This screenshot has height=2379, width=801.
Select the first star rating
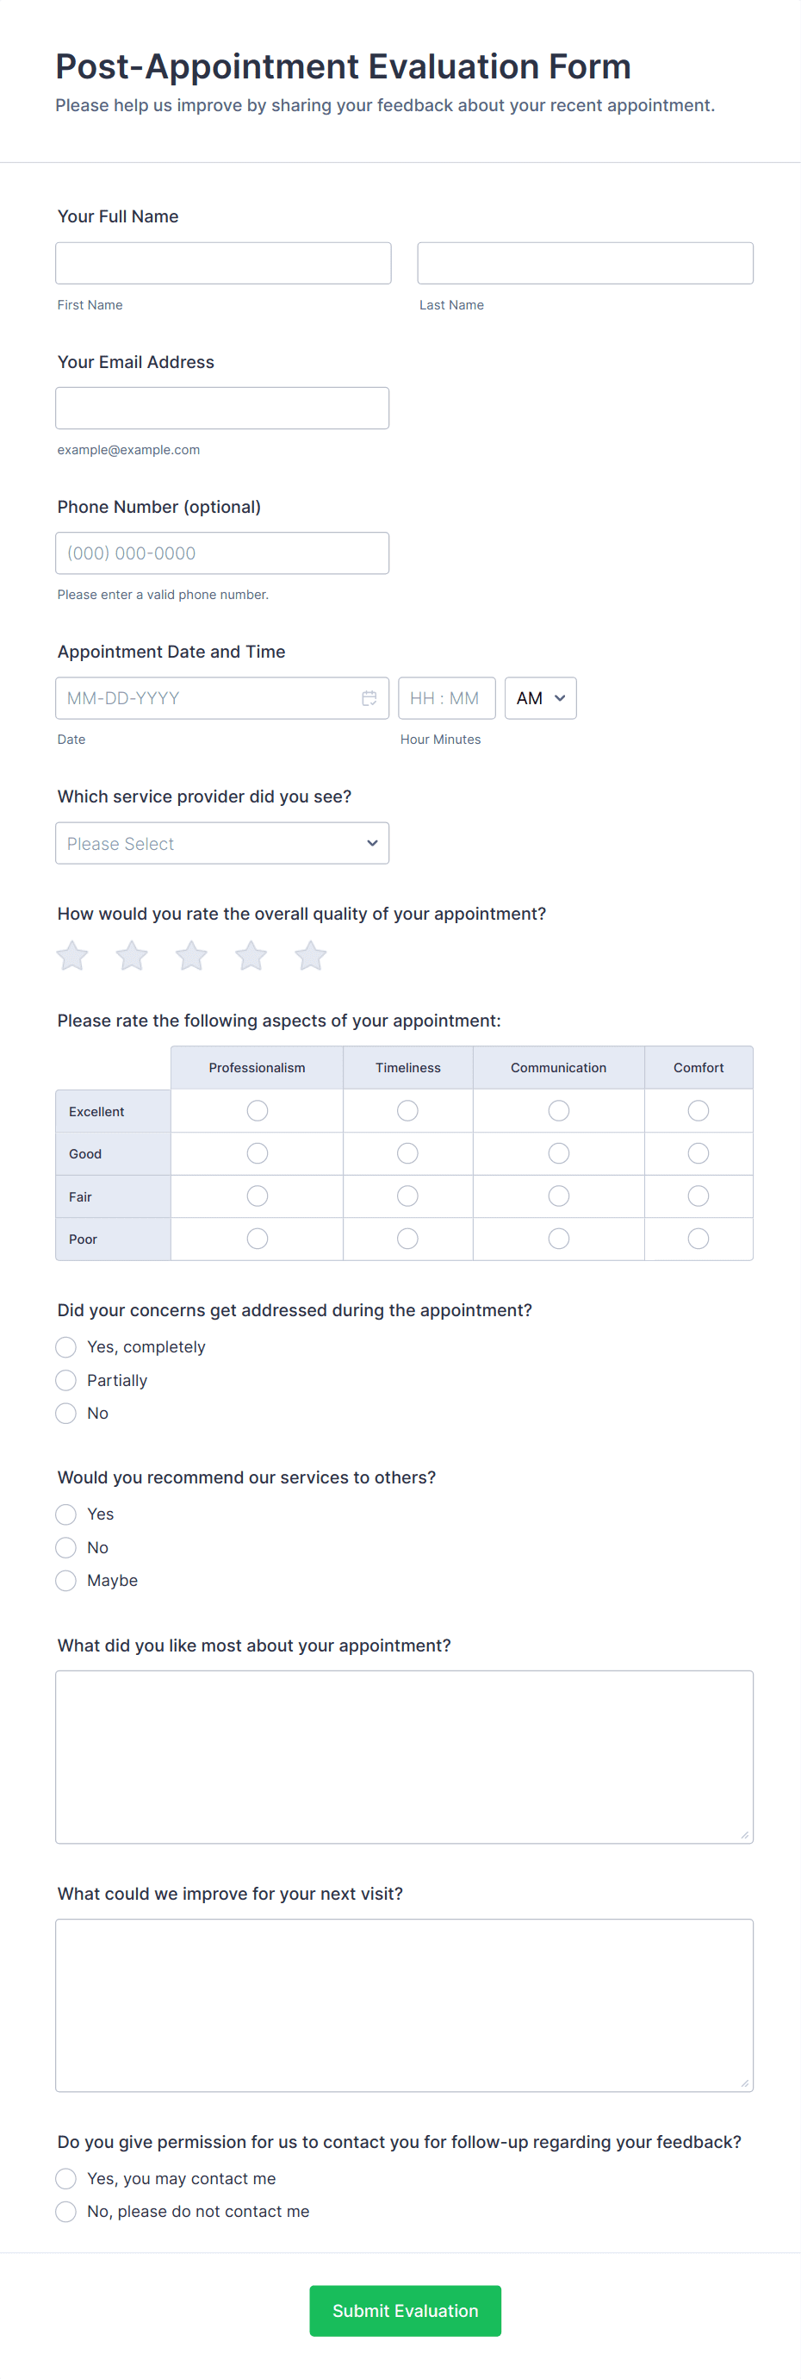[72, 956]
